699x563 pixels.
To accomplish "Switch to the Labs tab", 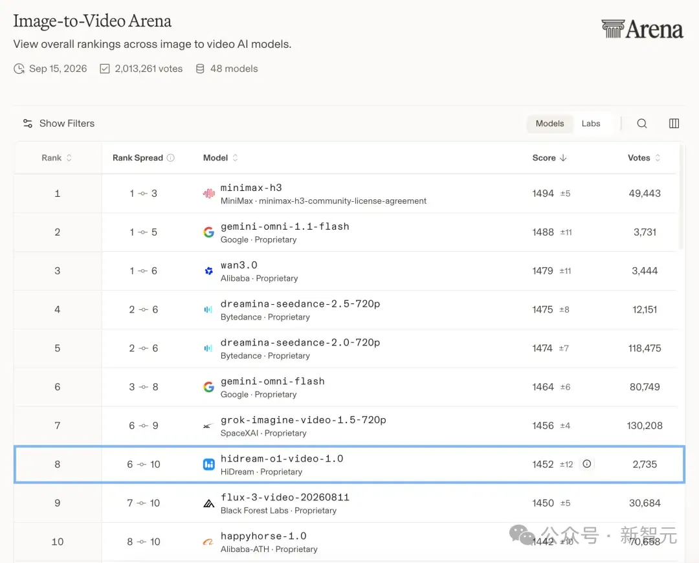I will click(x=591, y=124).
